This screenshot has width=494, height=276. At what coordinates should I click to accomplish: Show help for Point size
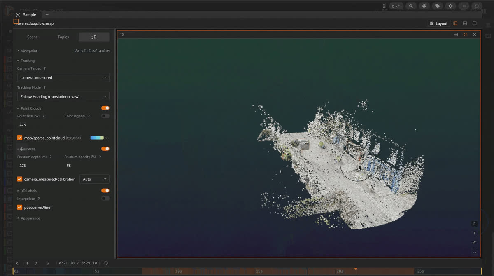tap(43, 116)
